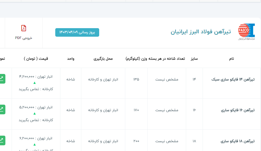Click the خروجی PDF label
The width and height of the screenshot is (261, 151).
tap(24, 38)
